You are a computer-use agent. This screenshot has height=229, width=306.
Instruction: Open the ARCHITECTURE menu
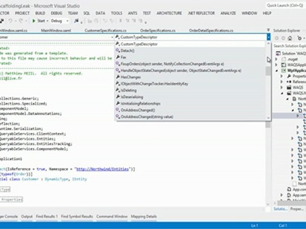[169, 13]
